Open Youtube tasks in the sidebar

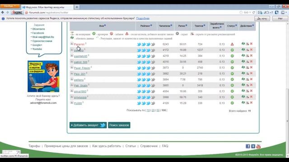click(x=37, y=49)
